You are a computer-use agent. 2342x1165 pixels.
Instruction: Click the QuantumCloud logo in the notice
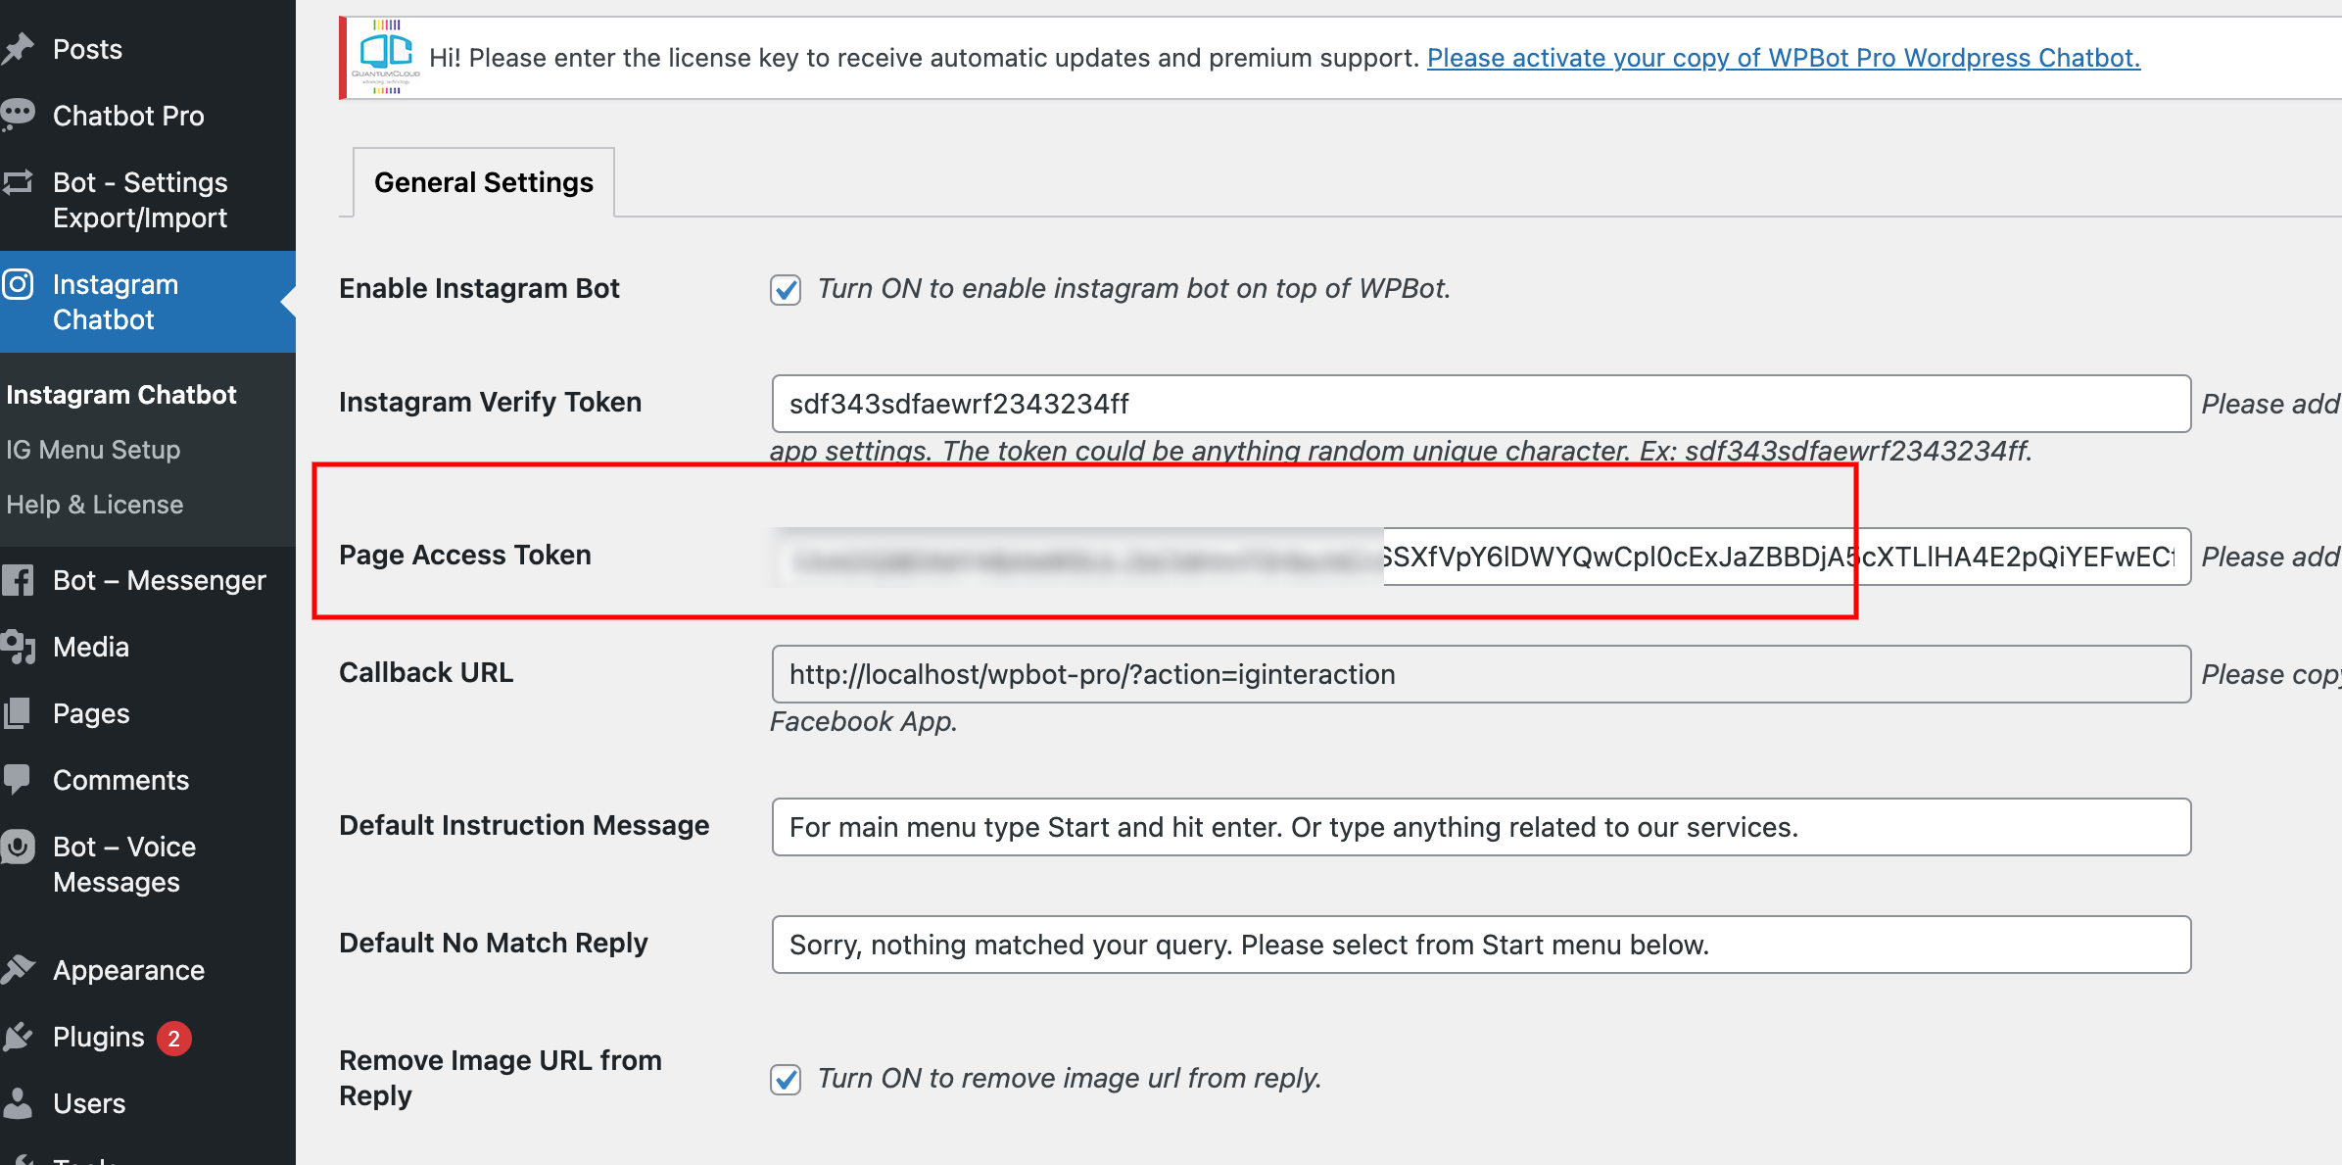pyautogui.click(x=386, y=57)
